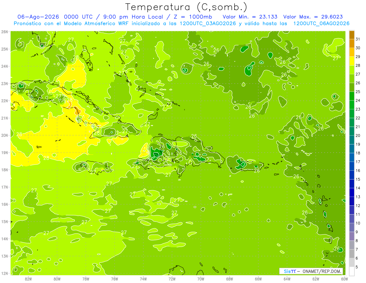
Task: Click the 64W longitude label
Action: (x=287, y=279)
